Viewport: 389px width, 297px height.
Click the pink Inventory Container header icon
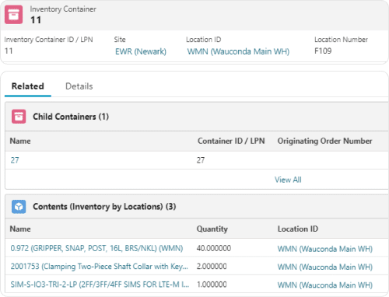pos(13,15)
